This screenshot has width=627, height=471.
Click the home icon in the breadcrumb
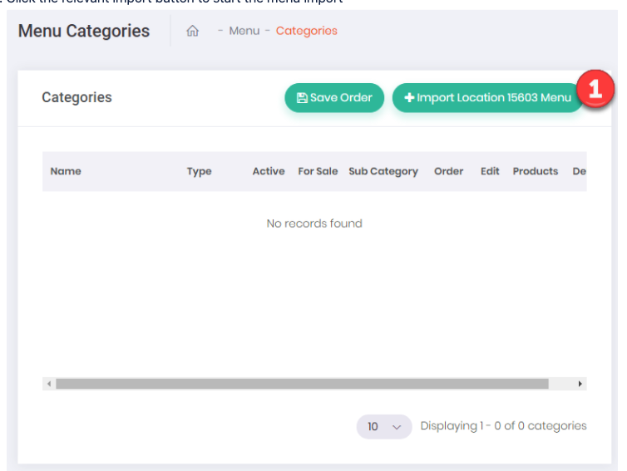pos(193,31)
